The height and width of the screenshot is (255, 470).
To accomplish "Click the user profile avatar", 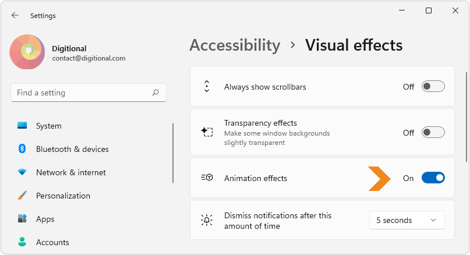I will pyautogui.click(x=27, y=52).
